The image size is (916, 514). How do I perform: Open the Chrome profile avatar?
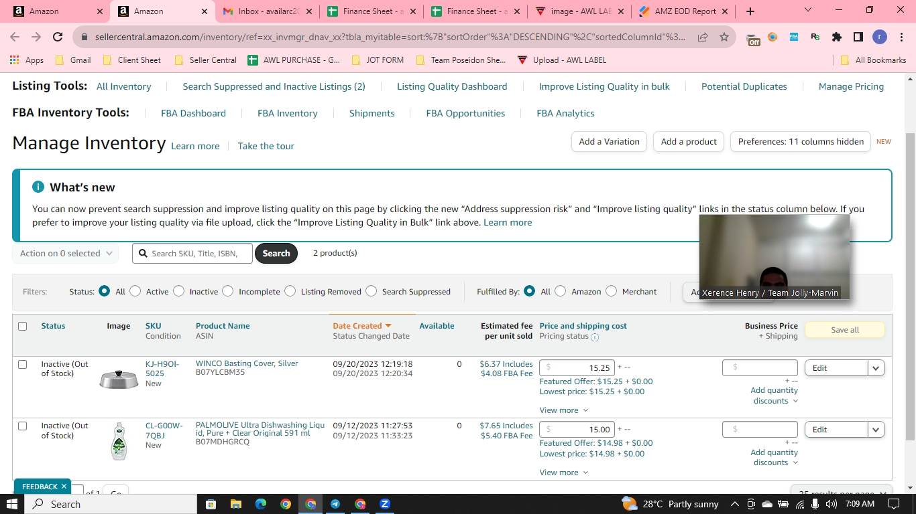tap(879, 37)
